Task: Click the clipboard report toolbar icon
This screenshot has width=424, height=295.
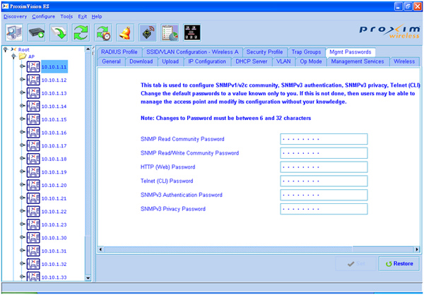Action: [170, 32]
